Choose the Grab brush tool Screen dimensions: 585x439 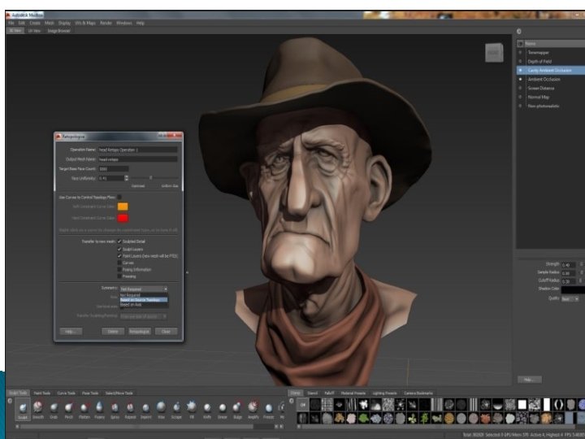tap(53, 406)
